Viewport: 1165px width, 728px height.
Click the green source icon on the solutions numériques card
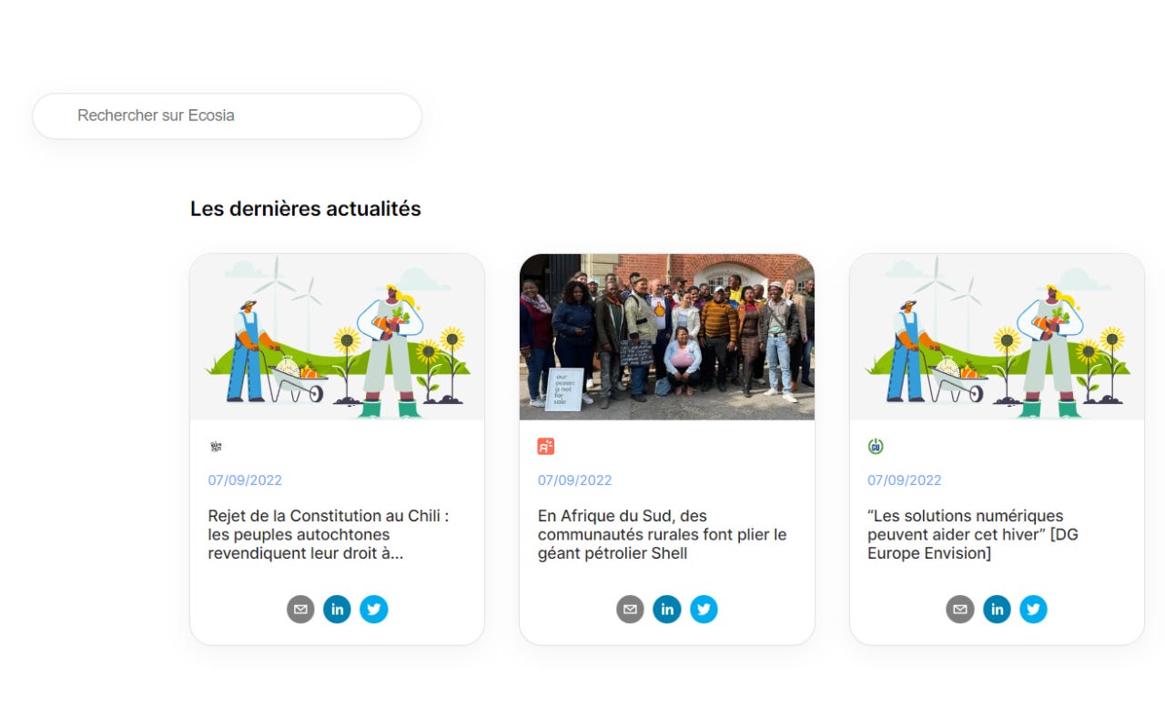876,446
